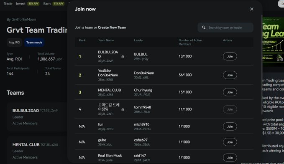Click the Total Teams value 24

[47, 74]
